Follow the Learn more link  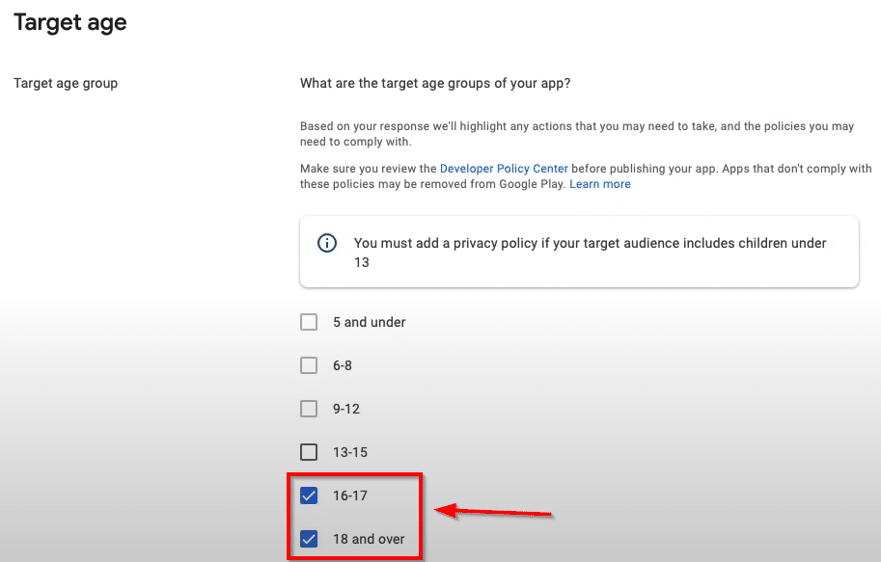pyautogui.click(x=600, y=184)
